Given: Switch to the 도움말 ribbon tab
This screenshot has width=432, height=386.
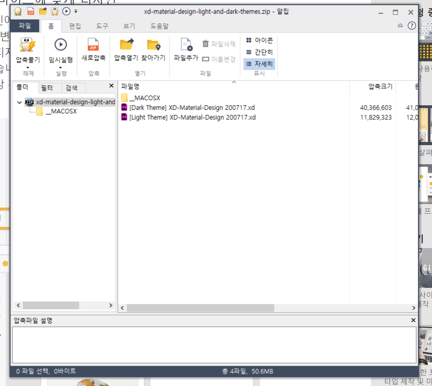Looking at the screenshot, I should (160, 26).
